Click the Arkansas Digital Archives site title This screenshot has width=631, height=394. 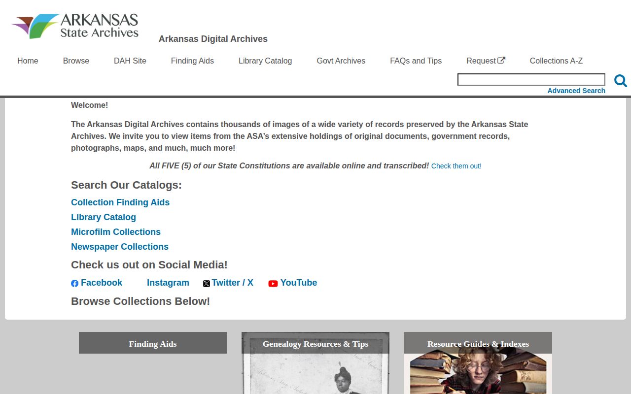[213, 39]
